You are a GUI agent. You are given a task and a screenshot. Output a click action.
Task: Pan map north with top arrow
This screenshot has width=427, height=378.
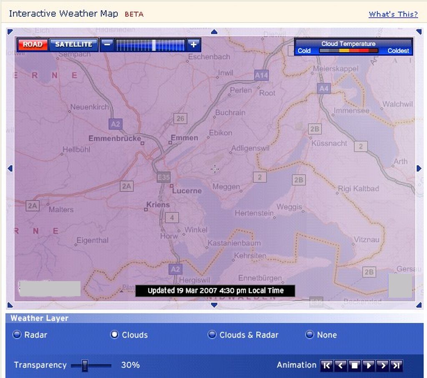pyautogui.click(x=214, y=32)
